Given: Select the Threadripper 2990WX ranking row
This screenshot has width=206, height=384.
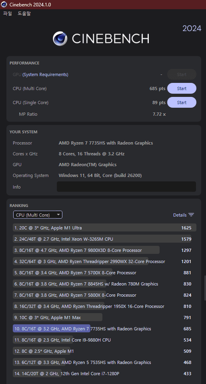Looking at the screenshot, I should (x=104, y=261).
